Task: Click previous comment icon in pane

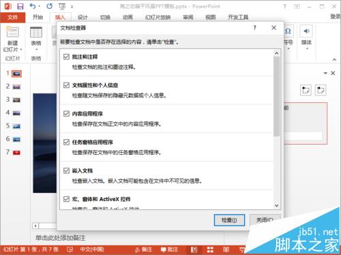Action: pos(306,90)
